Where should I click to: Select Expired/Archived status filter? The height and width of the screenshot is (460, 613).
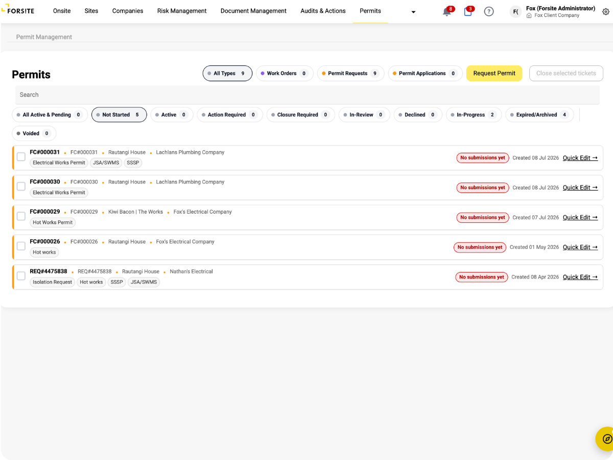tap(539, 114)
